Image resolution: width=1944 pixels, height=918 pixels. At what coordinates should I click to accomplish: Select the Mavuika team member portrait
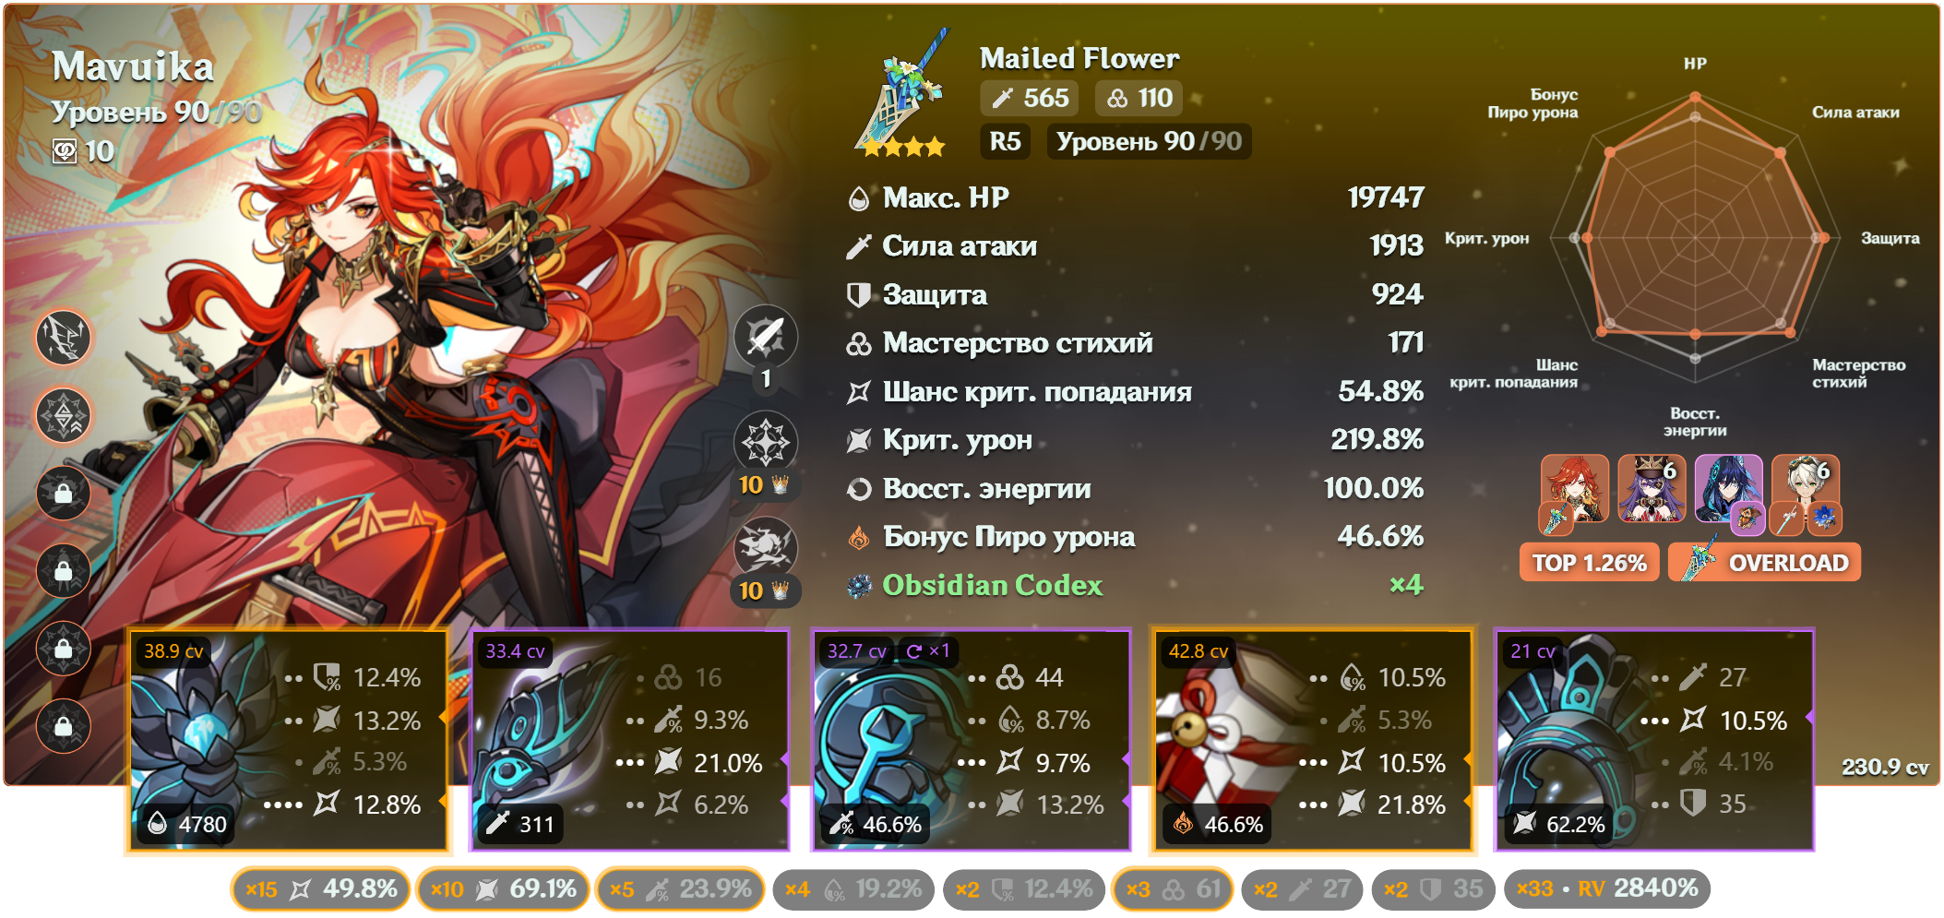(x=1574, y=493)
